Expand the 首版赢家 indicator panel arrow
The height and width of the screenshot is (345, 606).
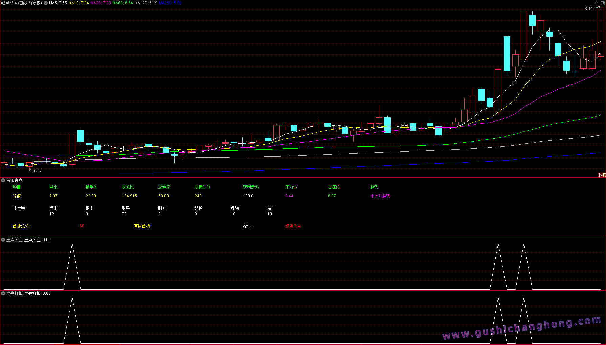(x=3, y=181)
